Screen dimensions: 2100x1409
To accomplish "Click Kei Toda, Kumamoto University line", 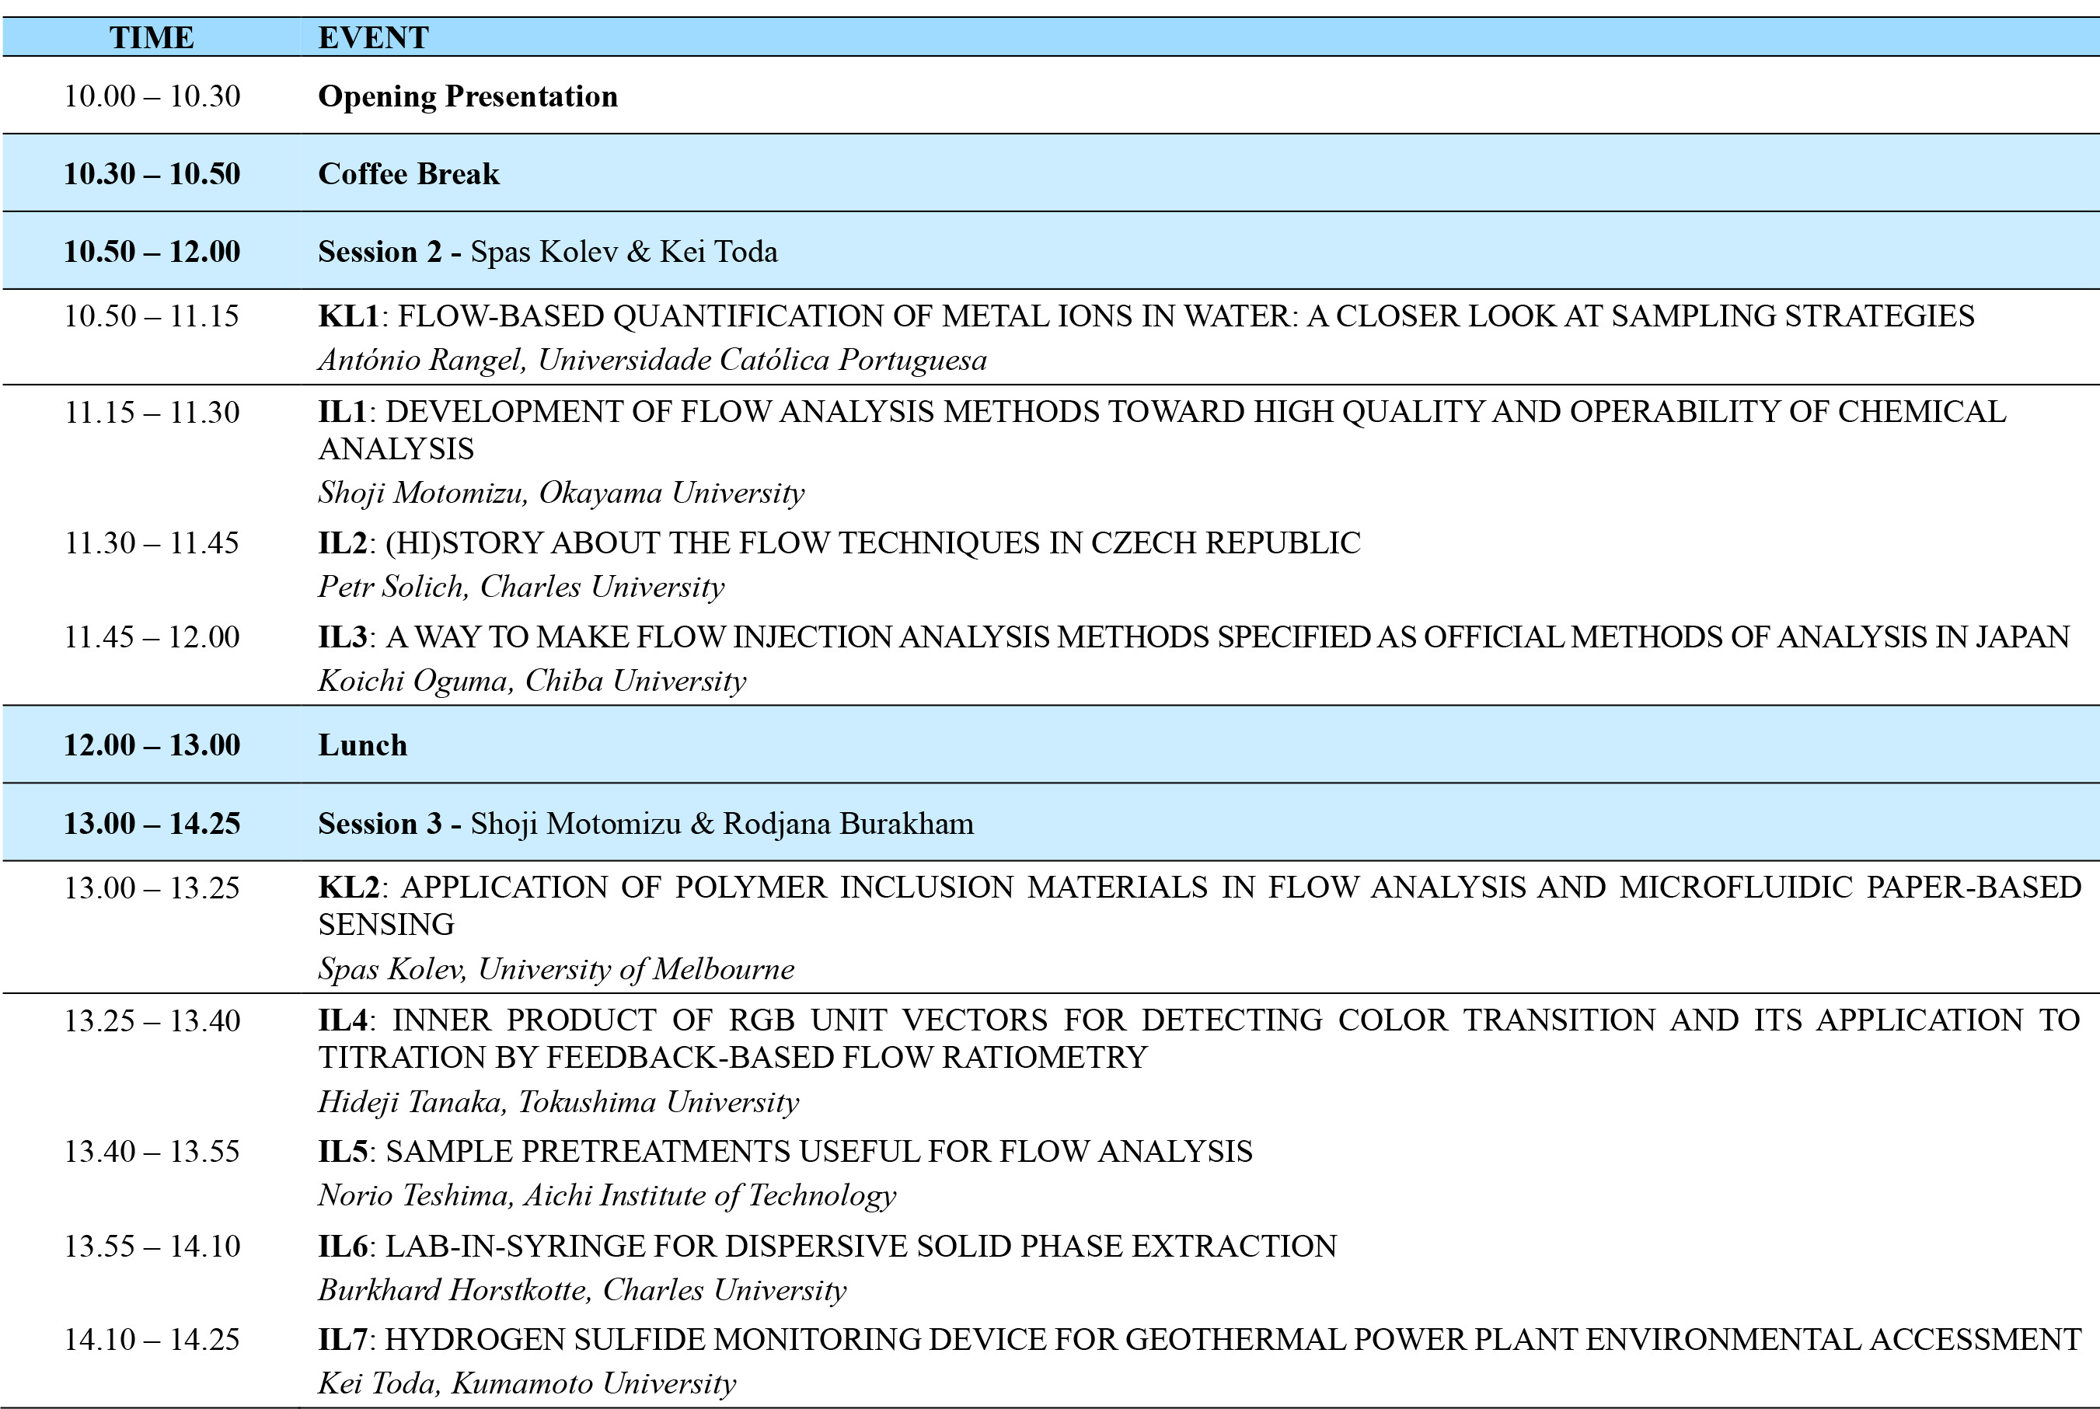I will pos(527,1383).
